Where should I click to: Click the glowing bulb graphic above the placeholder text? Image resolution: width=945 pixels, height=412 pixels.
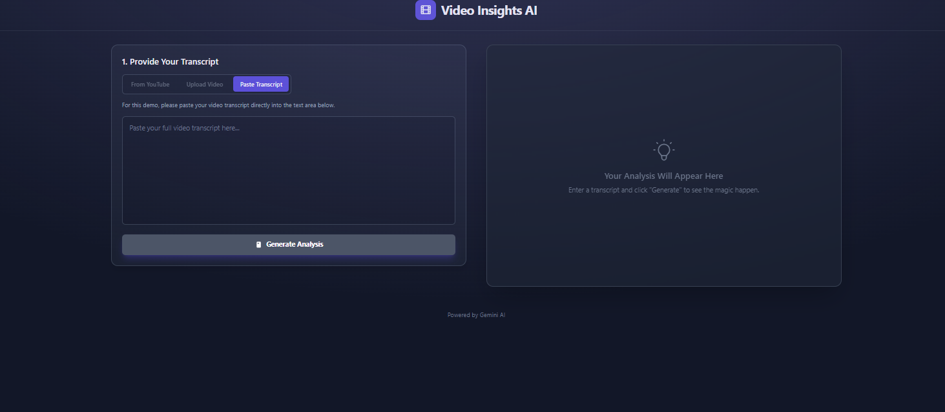(x=663, y=149)
